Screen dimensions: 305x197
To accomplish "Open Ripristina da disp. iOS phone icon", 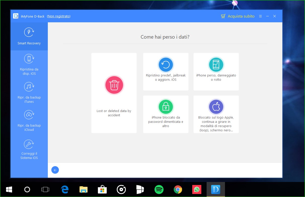I will 29,59.
